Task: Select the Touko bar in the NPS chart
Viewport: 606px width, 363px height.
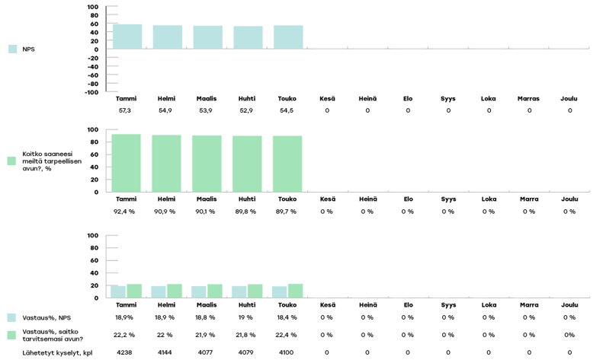Action: pos(288,37)
